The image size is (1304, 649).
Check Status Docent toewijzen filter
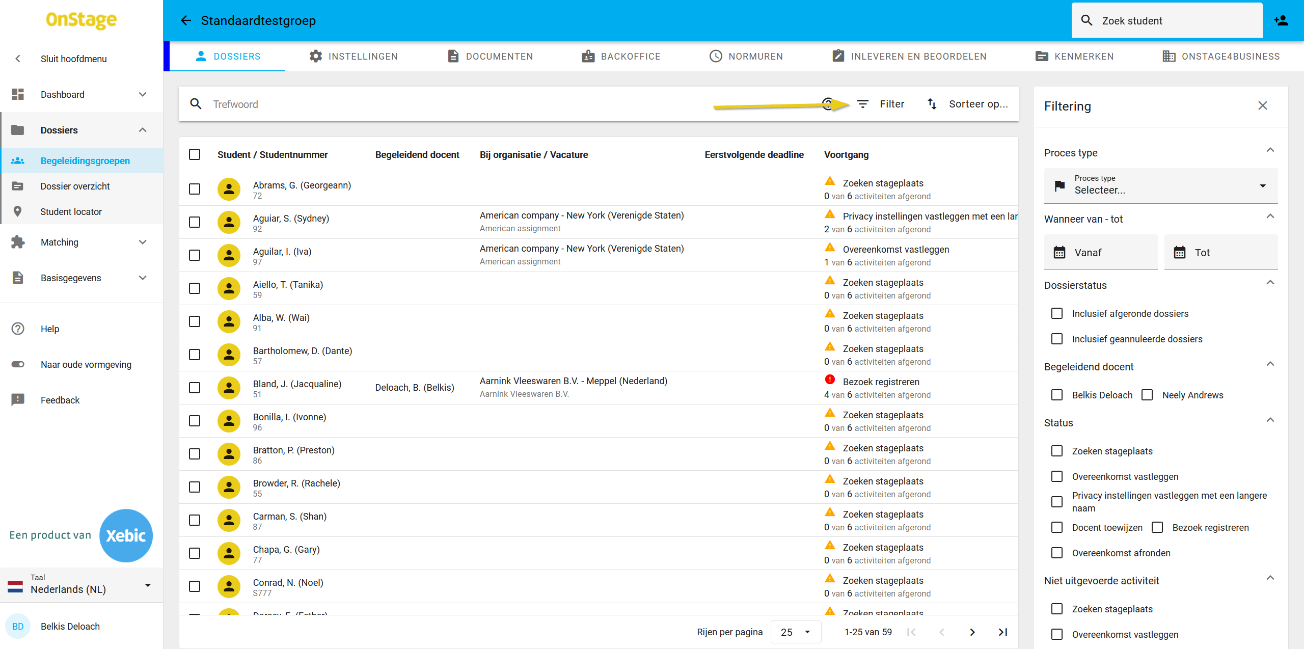click(x=1057, y=527)
